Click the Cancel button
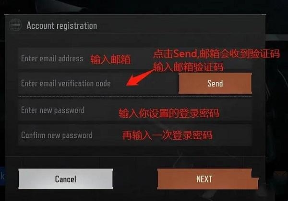288x201 pixels. point(66,179)
